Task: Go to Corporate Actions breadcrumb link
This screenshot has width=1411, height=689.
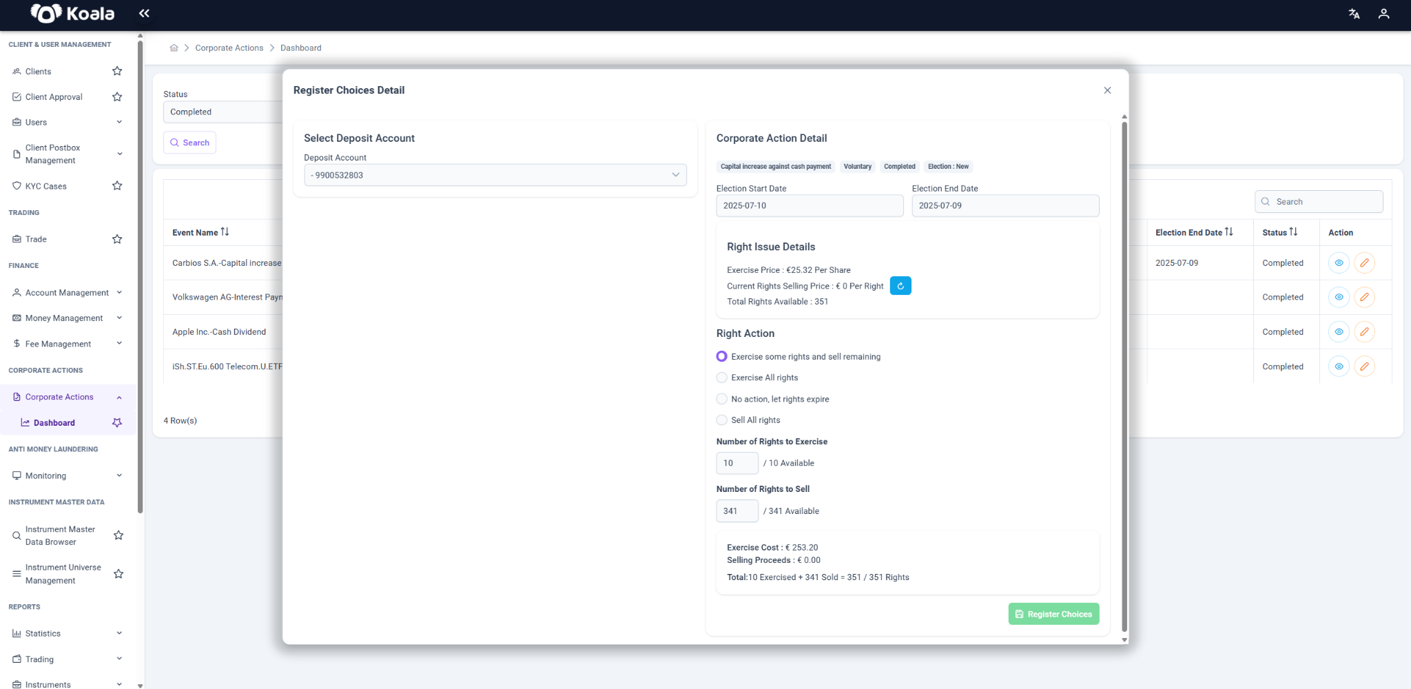Action: point(229,48)
